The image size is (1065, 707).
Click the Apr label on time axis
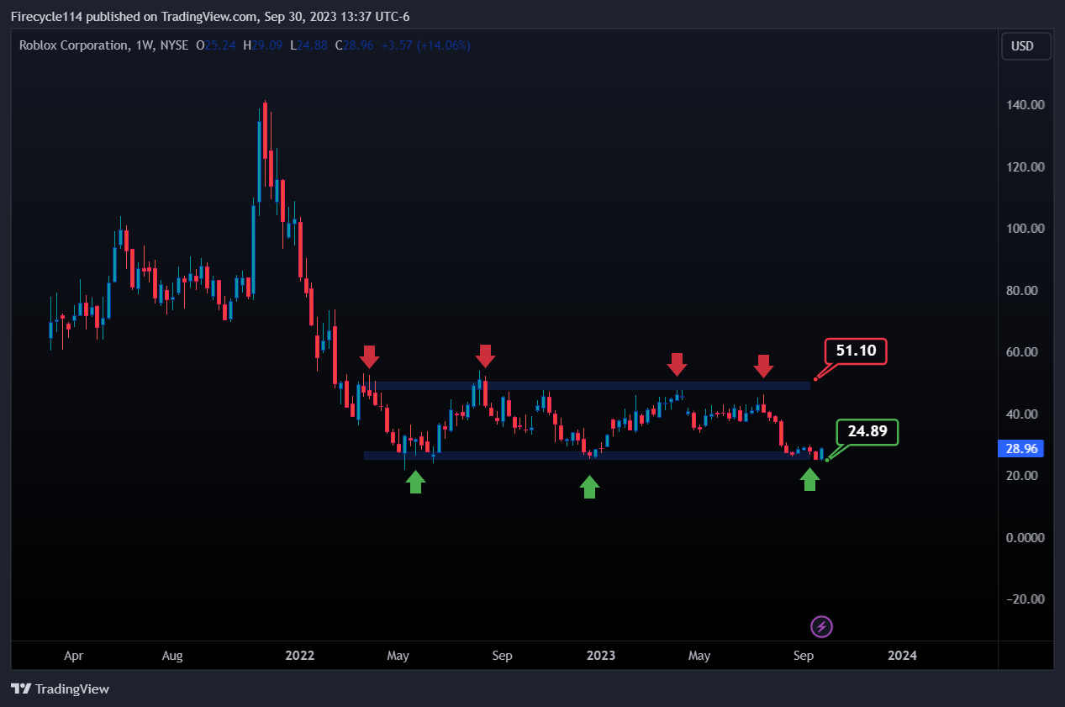coord(74,656)
